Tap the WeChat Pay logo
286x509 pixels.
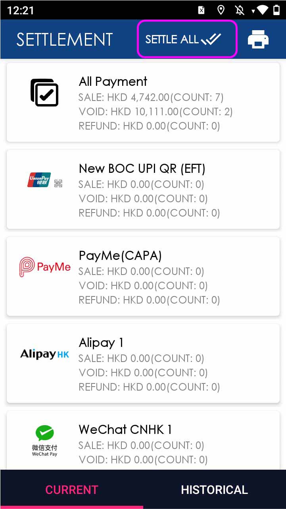45,440
